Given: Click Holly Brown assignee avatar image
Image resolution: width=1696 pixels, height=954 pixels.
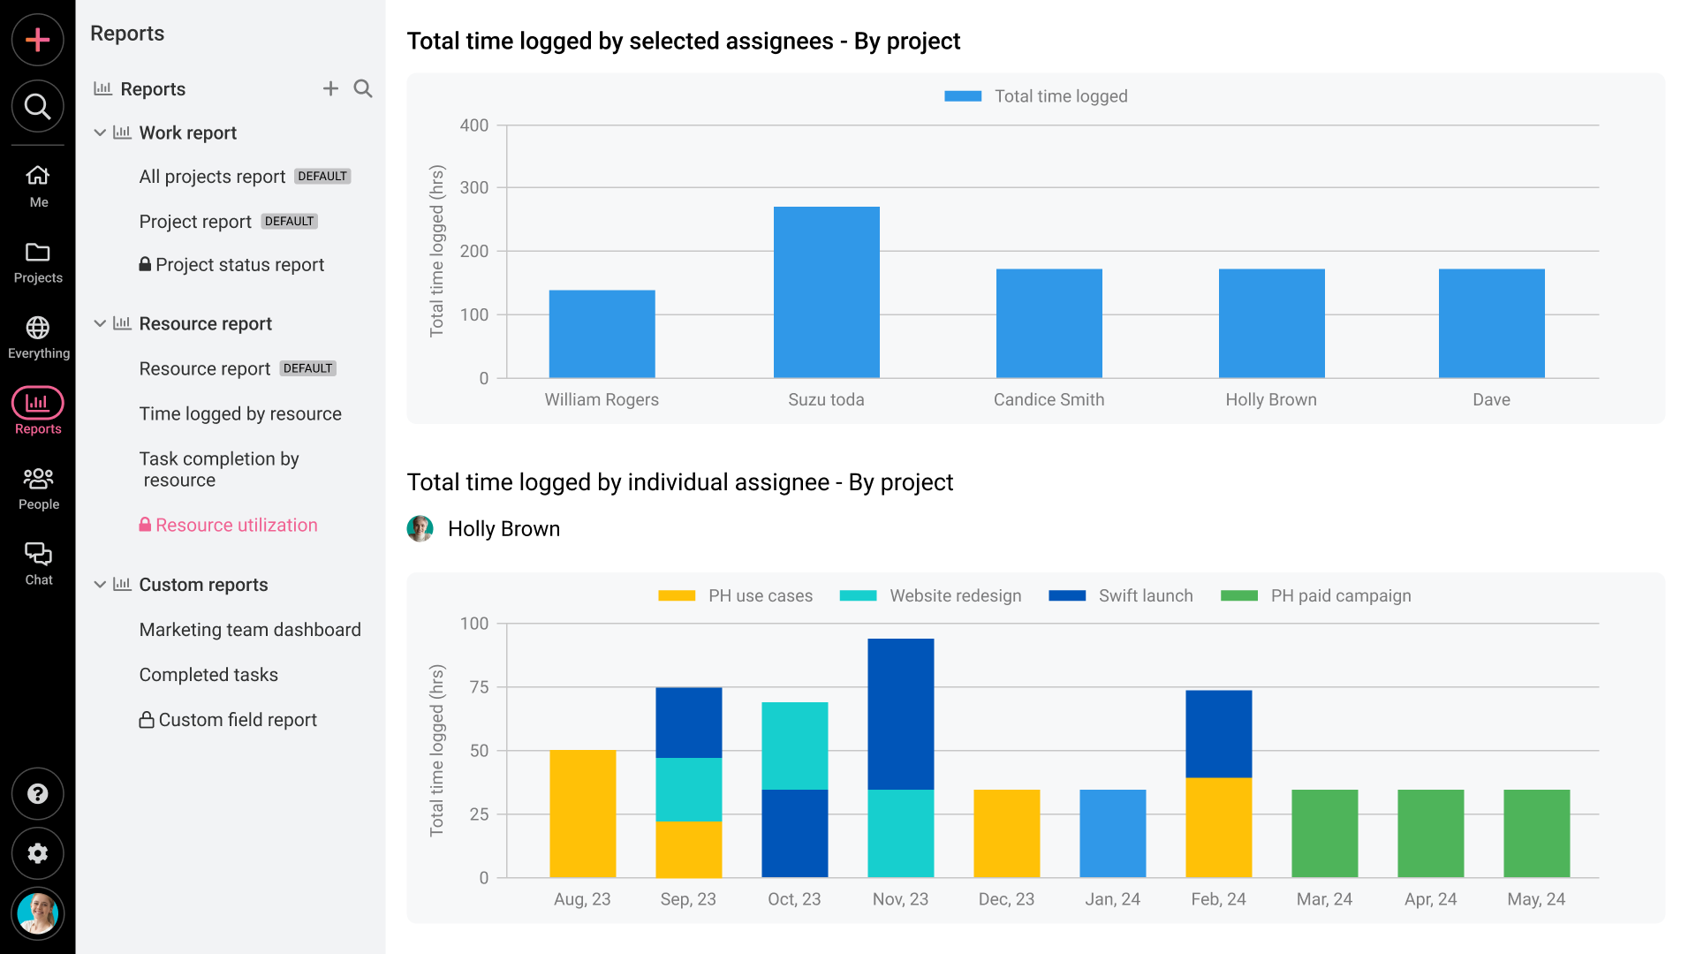Looking at the screenshot, I should tap(420, 529).
